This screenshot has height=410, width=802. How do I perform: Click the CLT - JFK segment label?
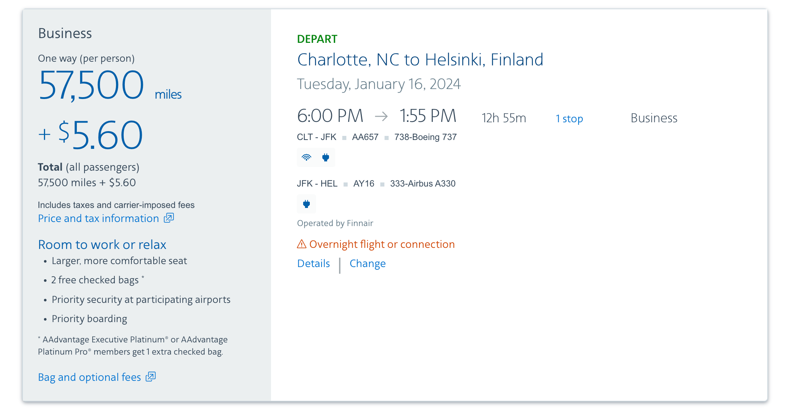pyautogui.click(x=316, y=137)
